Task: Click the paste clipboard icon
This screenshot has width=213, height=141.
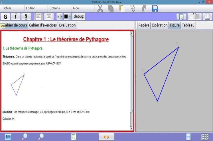Action: point(122,9)
